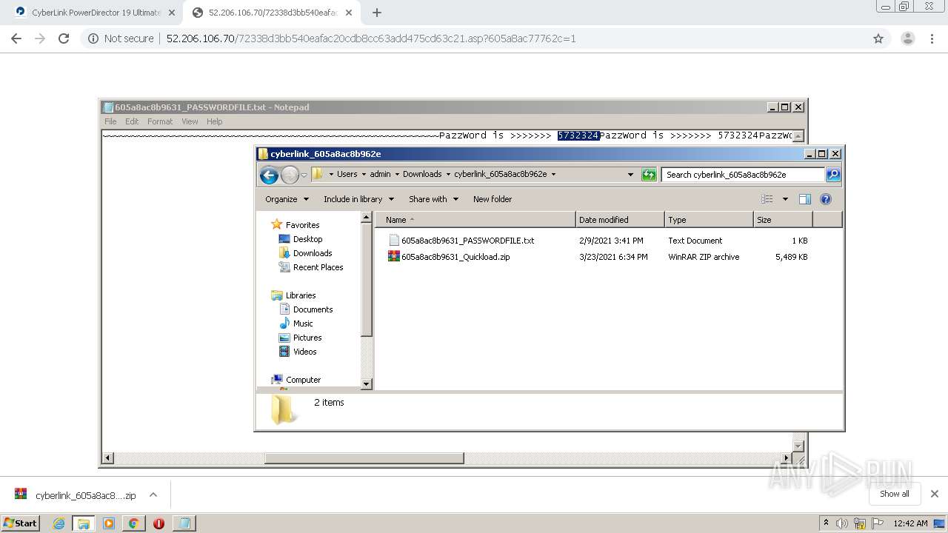Select Desktop in the navigation pane
Viewport: 948px width, 533px height.
pyautogui.click(x=301, y=239)
